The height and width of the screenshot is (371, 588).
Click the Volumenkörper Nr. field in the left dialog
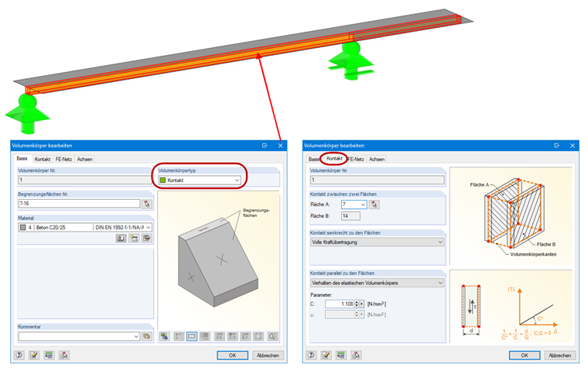click(x=85, y=180)
